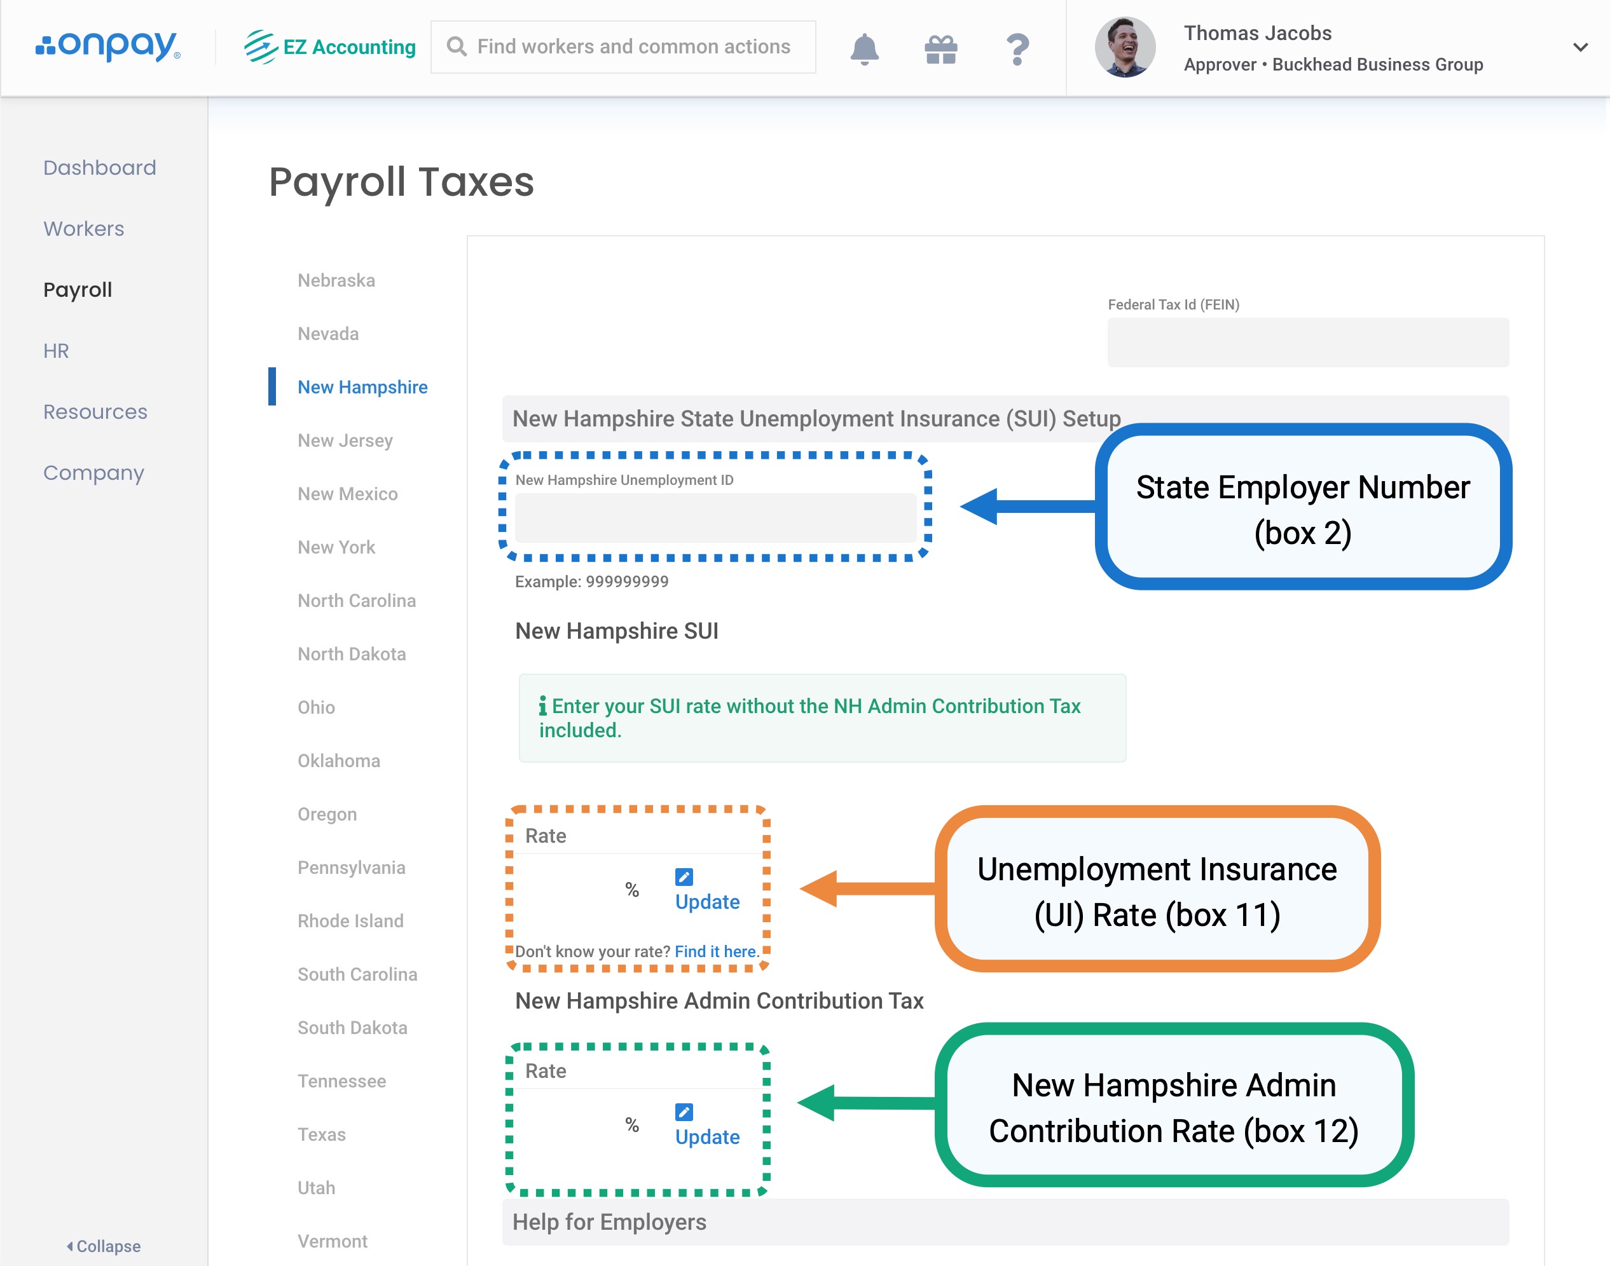Collapse the left sidebar
This screenshot has width=1610, height=1266.
pos(104,1246)
